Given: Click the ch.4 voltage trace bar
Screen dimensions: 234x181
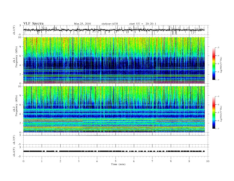Looking at the screenshot, I should pyautogui.click(x=114, y=151).
